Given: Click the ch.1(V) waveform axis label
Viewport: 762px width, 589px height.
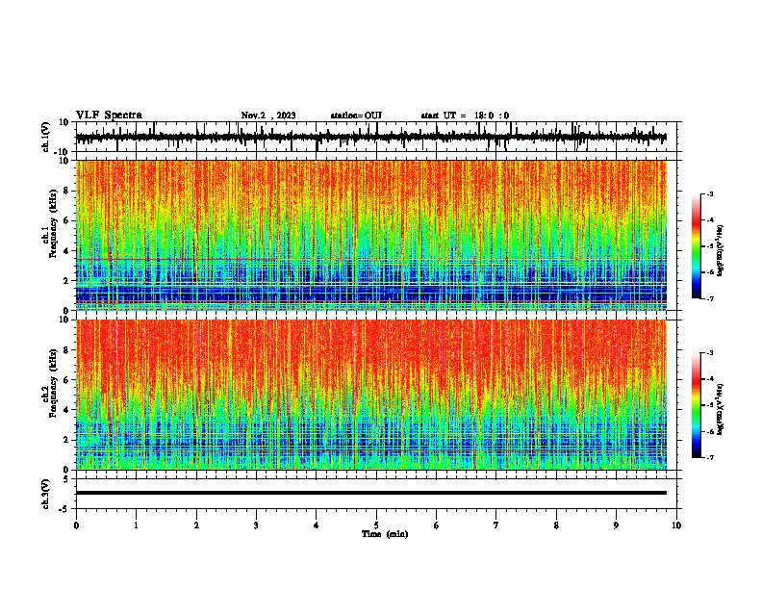Looking at the screenshot, I should coord(46,137).
